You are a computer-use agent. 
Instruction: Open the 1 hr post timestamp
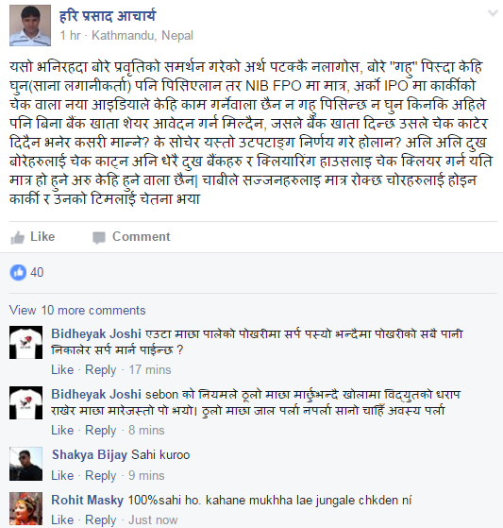[x=70, y=35]
